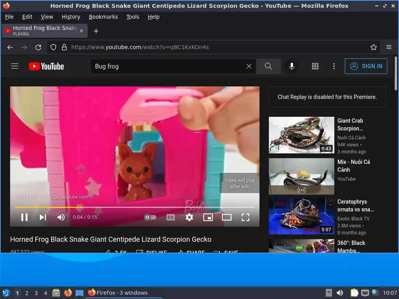
Task: Go to YouTube home logo
Action: pos(46,66)
